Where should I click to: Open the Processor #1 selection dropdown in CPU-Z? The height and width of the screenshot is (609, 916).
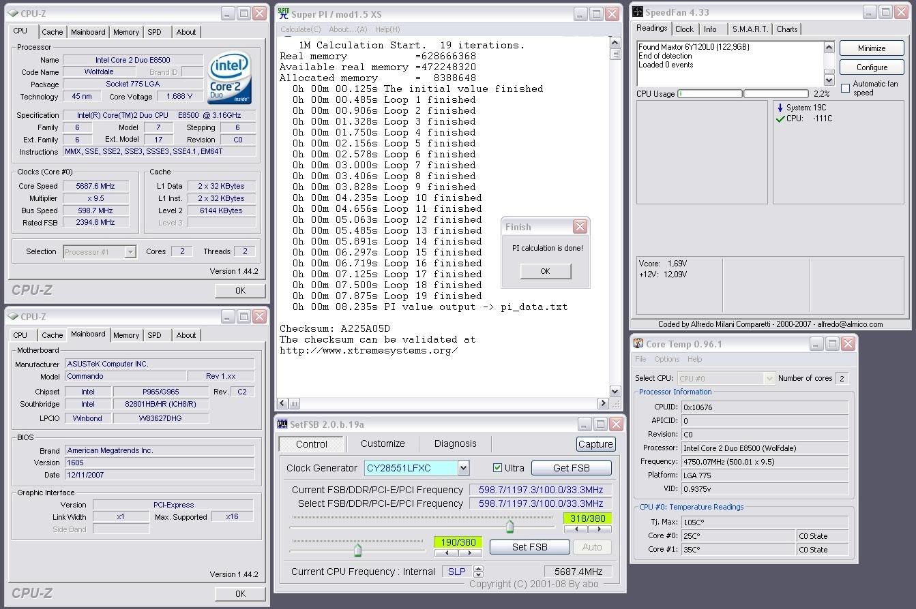click(x=130, y=252)
